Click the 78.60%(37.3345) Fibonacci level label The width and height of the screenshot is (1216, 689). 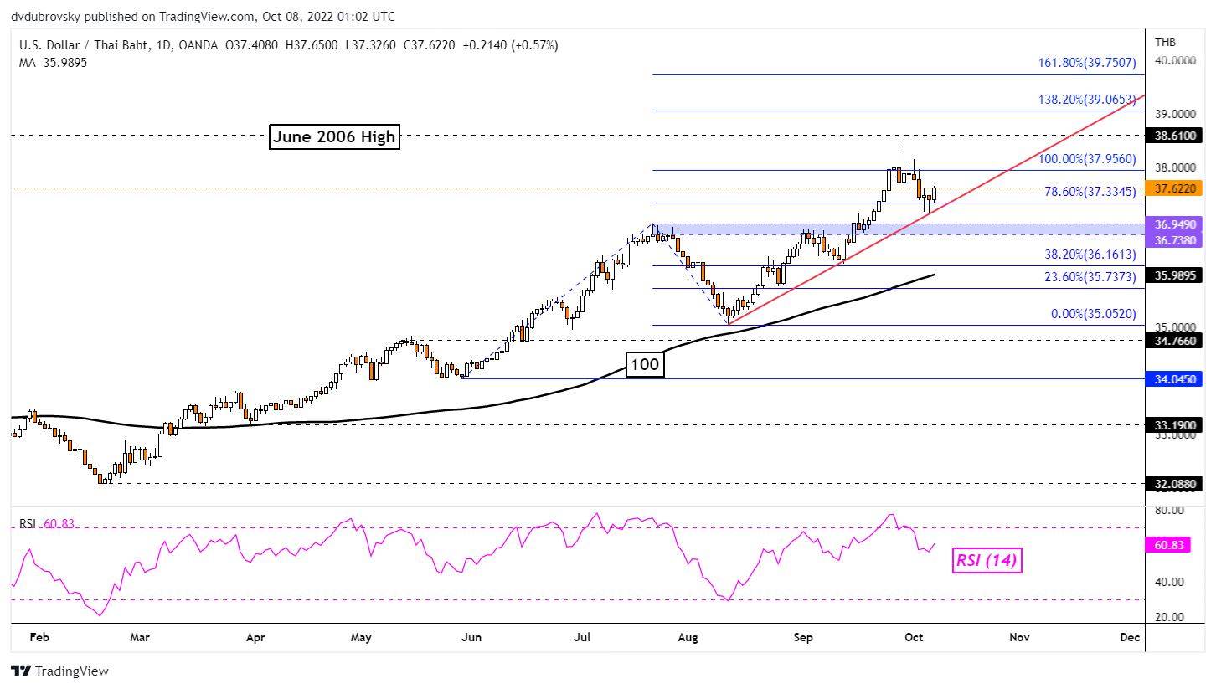1090,191
